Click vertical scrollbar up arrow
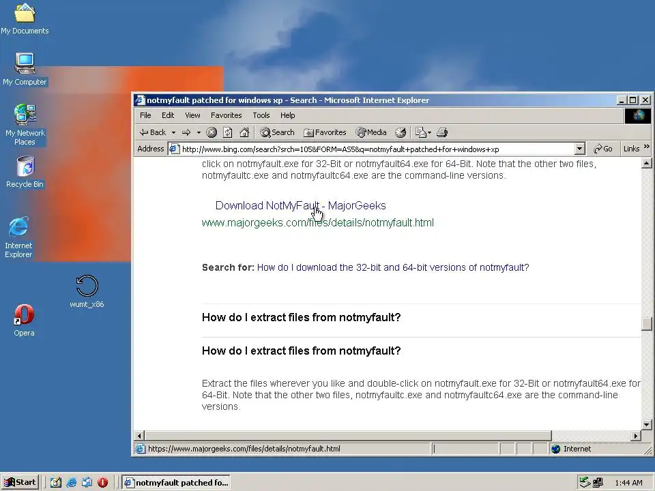This screenshot has height=491, width=655. point(646,163)
